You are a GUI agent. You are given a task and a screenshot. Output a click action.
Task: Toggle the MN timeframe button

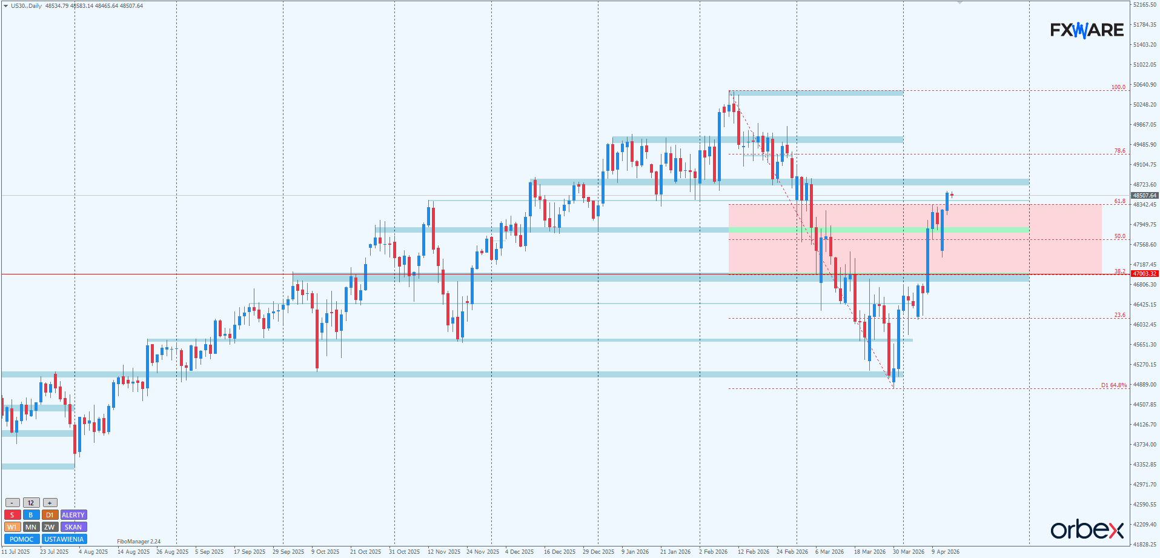point(31,527)
